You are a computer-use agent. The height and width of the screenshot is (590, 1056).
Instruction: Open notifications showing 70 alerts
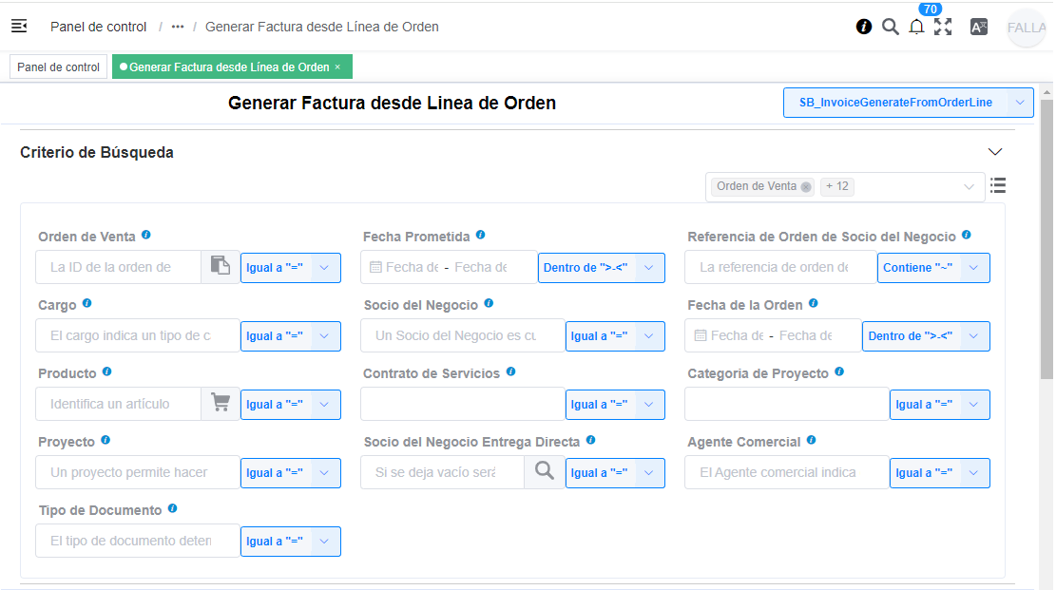pyautogui.click(x=916, y=27)
